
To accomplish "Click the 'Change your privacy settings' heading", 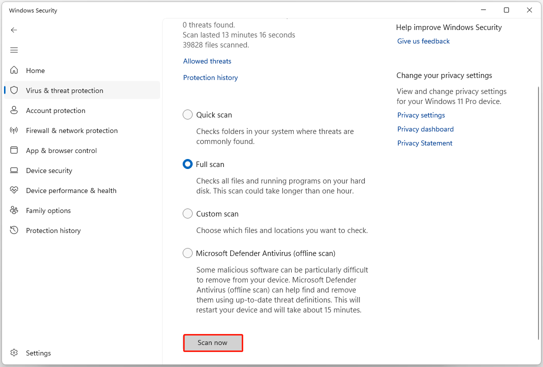I will [x=444, y=75].
